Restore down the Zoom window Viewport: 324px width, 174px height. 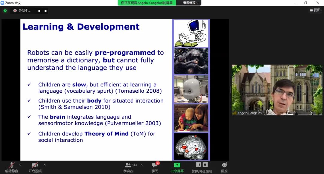(x=306, y=3)
